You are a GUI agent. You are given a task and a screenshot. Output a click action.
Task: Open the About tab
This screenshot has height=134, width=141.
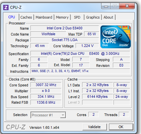108,17
